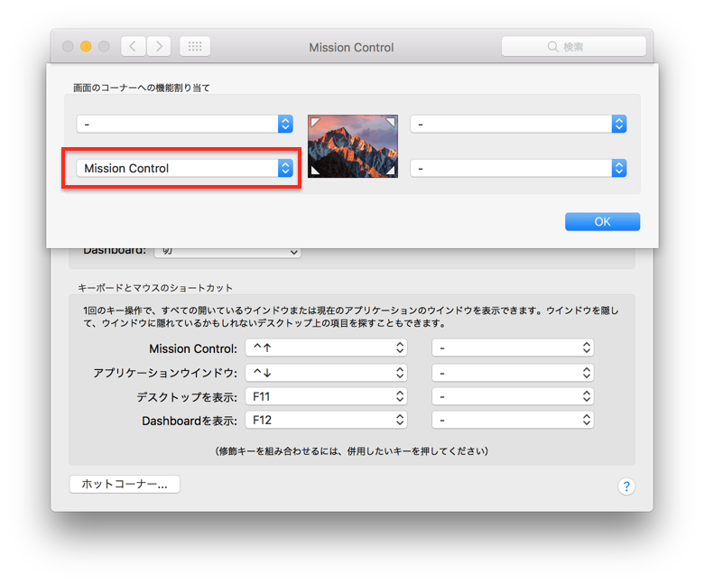Viewport: 704px width, 584px height.
Task: Click the search field in title bar
Action: point(574,47)
